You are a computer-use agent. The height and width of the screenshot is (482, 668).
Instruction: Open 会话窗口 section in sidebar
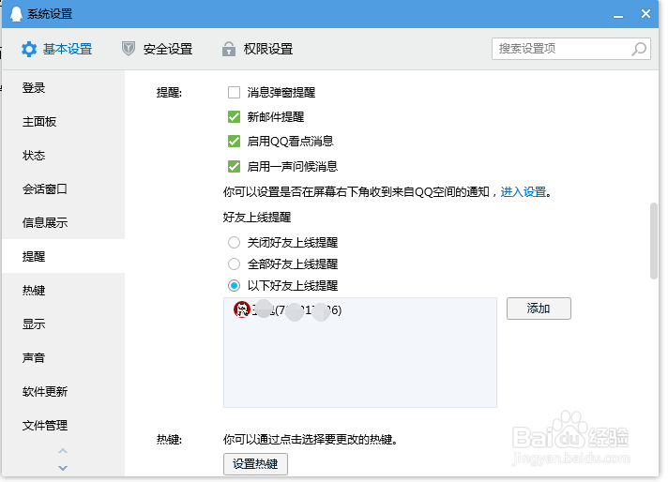tap(64, 189)
